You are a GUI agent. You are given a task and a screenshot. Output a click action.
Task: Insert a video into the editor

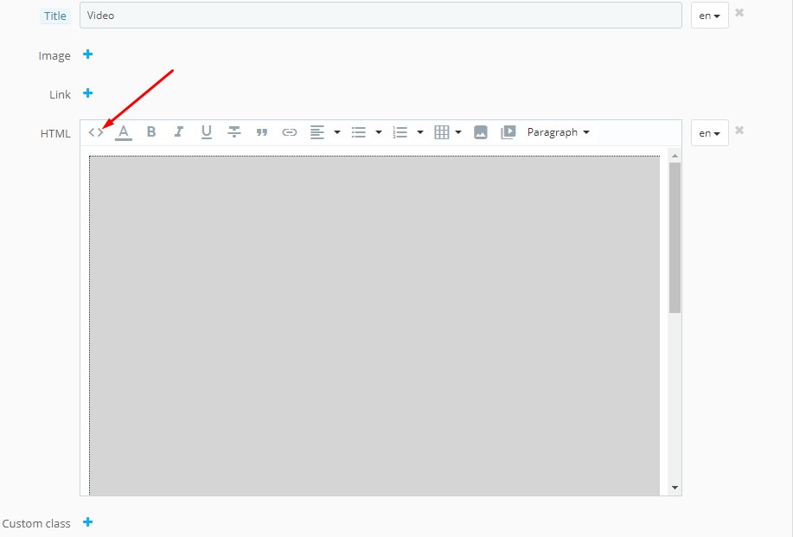508,132
